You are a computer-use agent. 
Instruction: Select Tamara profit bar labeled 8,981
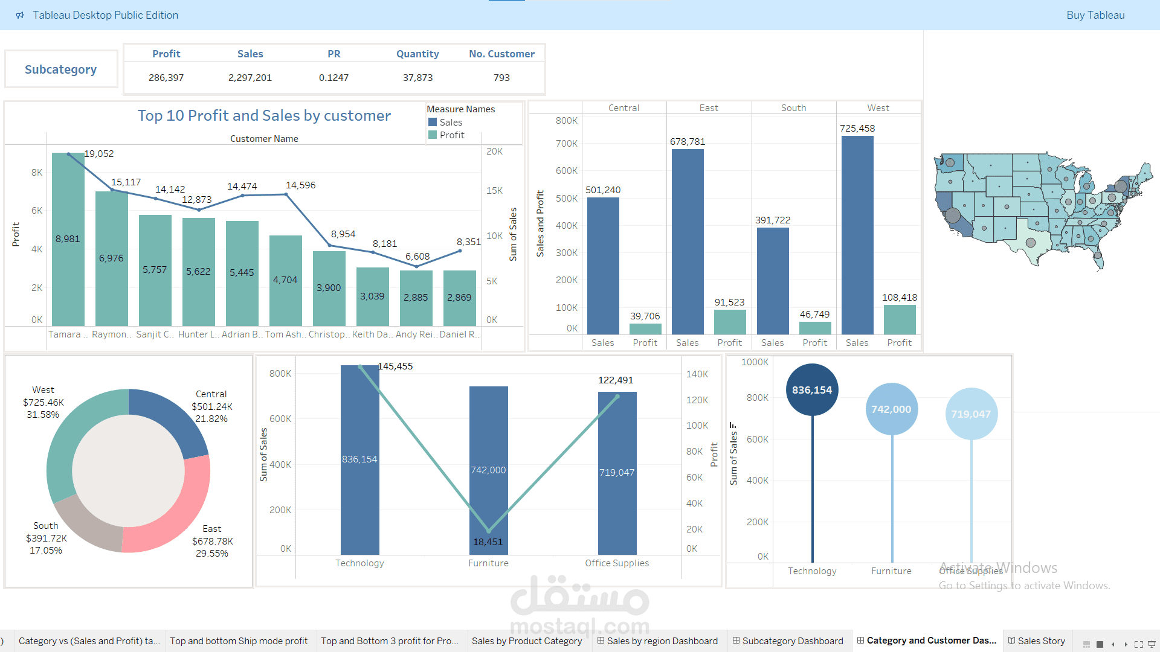68,239
